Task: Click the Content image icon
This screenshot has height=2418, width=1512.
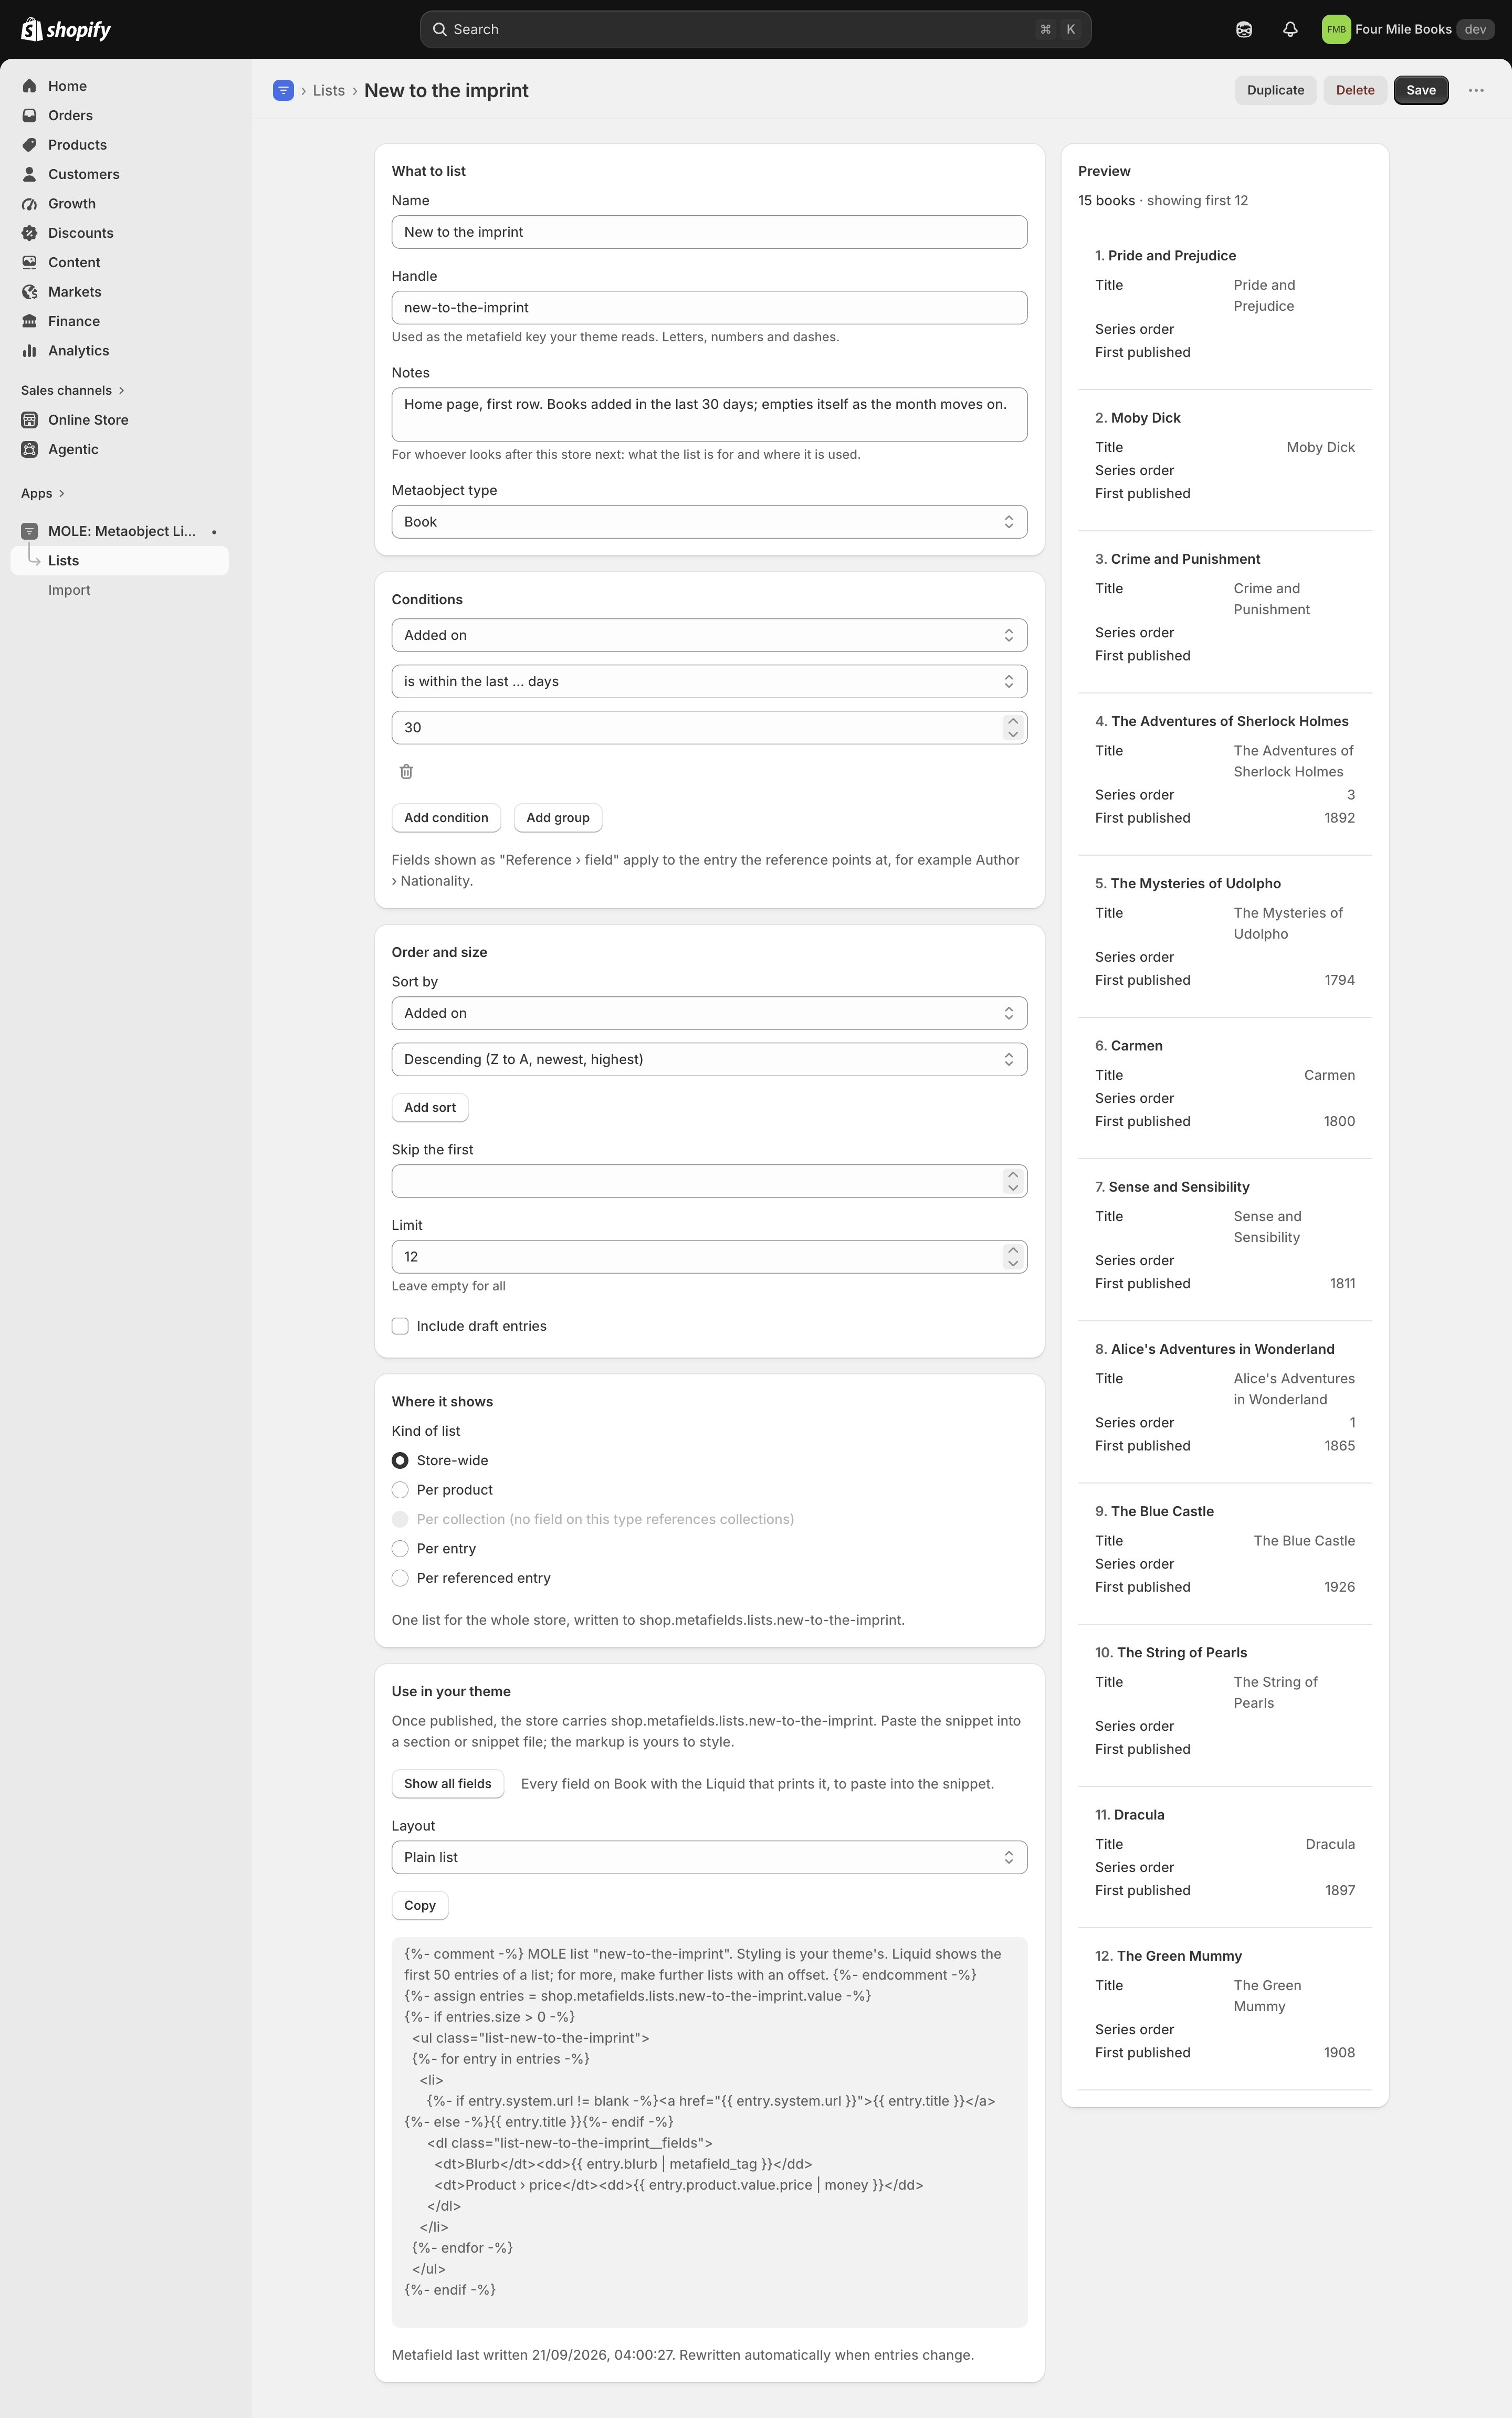Action: tap(29, 262)
